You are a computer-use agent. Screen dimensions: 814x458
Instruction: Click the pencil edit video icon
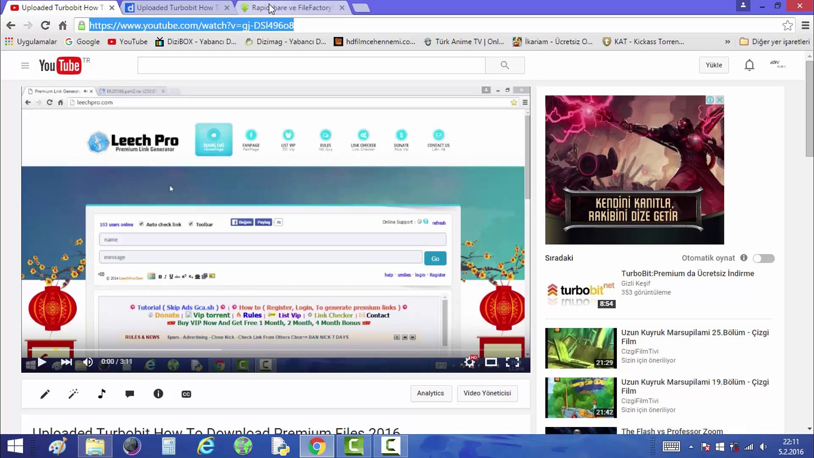(45, 394)
